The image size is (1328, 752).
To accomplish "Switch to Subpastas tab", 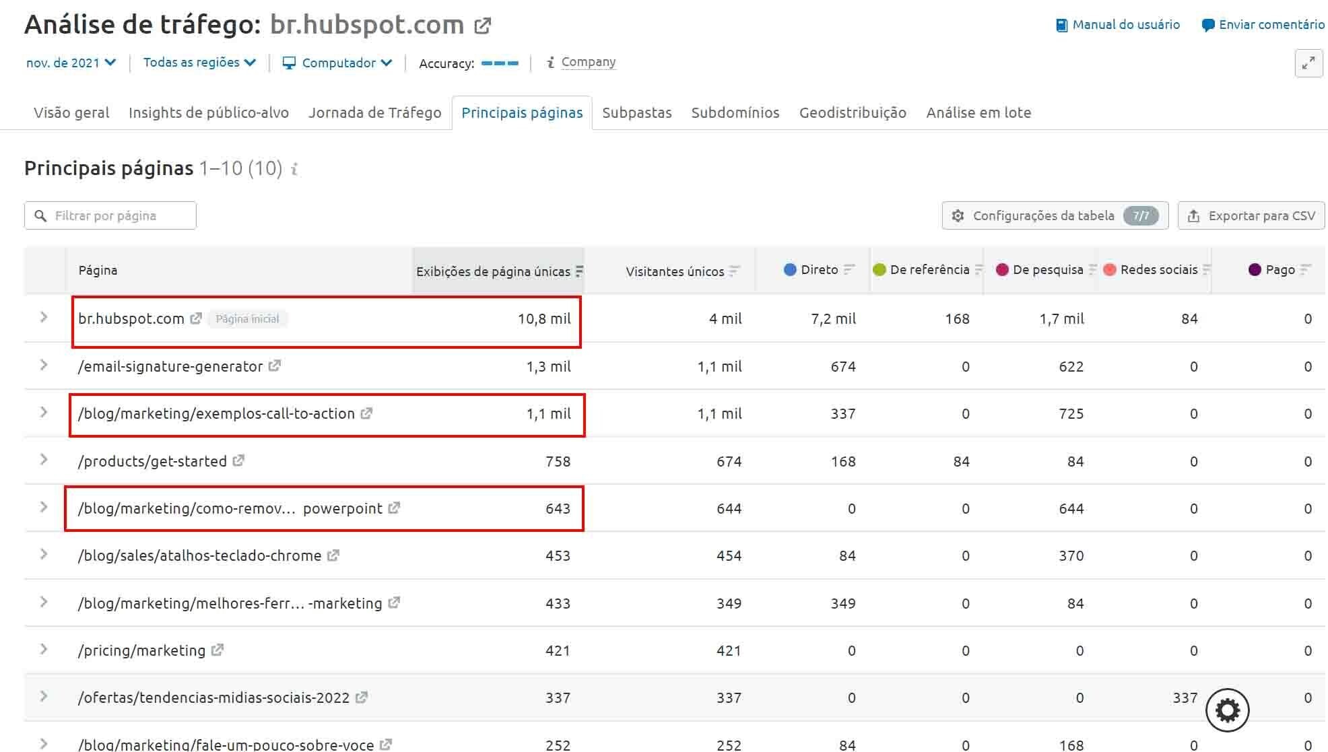I will pos(636,112).
